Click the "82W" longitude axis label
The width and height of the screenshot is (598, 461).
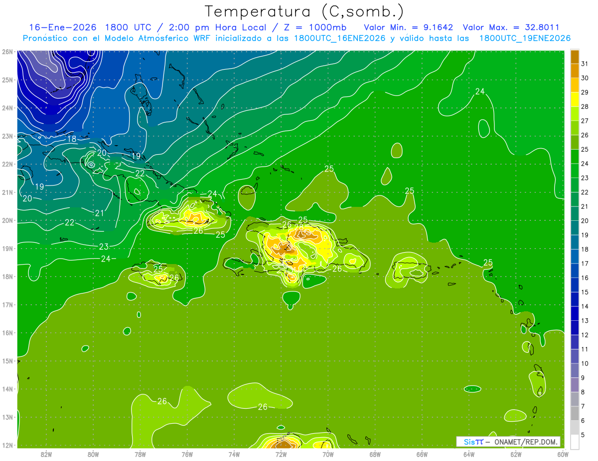pos(46,454)
